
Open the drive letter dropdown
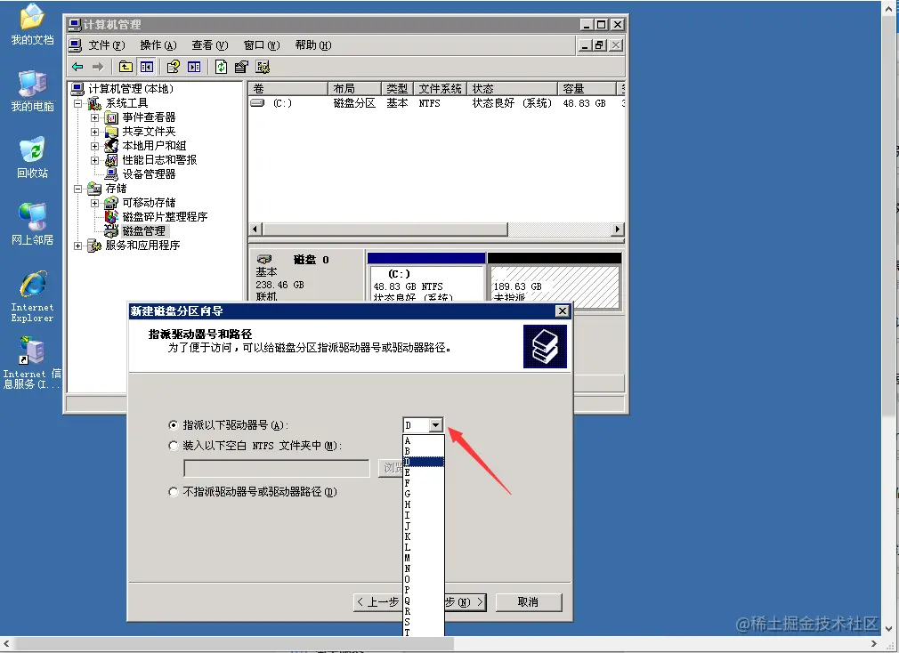[436, 424]
